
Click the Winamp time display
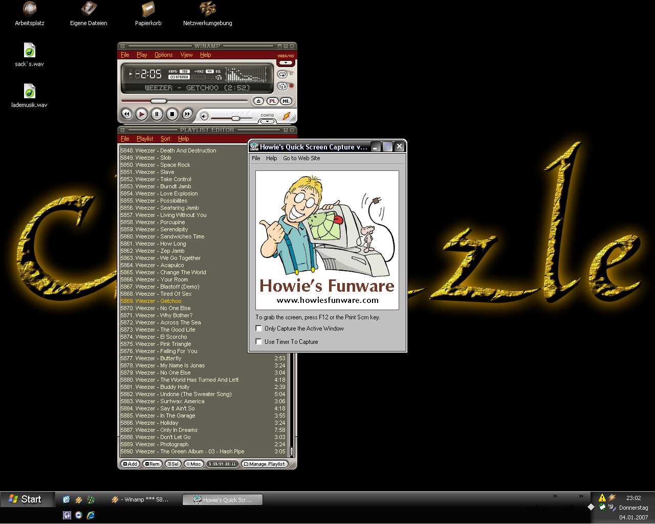coord(148,74)
